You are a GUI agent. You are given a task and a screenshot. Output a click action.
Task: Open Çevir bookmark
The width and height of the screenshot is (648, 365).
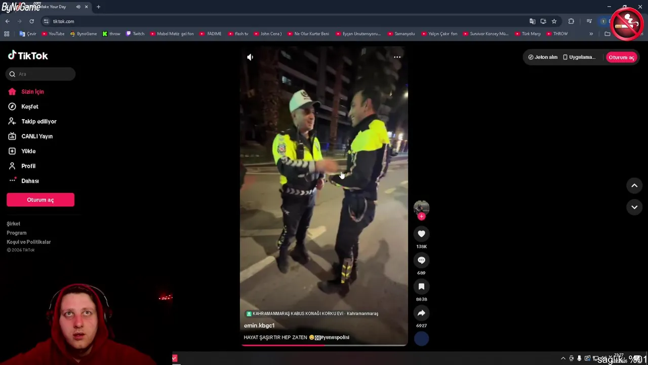(x=28, y=34)
